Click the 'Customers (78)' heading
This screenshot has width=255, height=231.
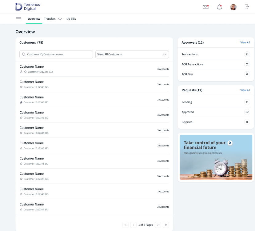coord(31,42)
